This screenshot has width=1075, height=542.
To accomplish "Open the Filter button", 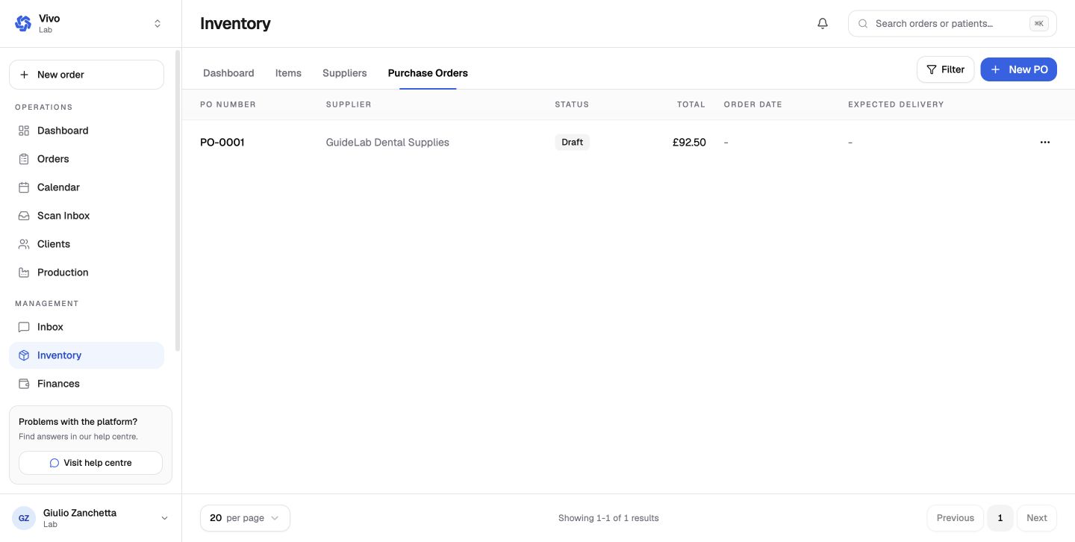I will 945,69.
